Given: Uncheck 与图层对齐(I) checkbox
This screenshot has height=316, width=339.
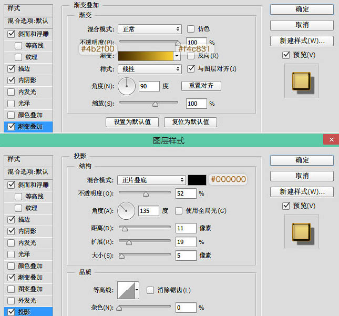Looking at the screenshot, I should (191, 69).
